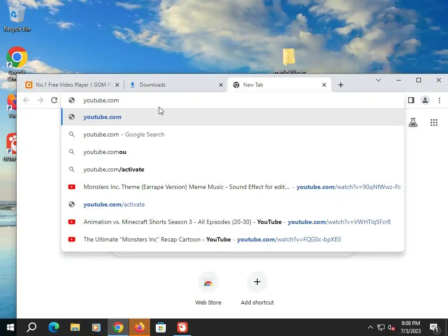This screenshot has width=448, height=336.
Task: Pick the youtube.com/activate search suggestion
Action: [233, 169]
